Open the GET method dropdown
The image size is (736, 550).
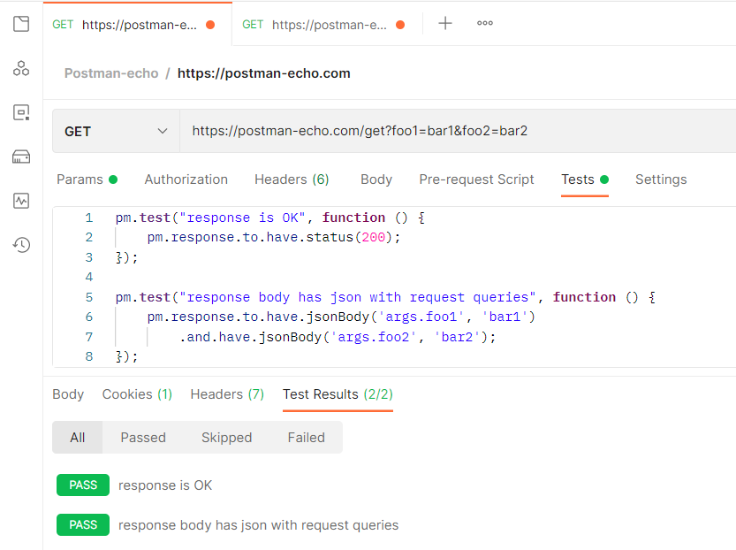116,131
